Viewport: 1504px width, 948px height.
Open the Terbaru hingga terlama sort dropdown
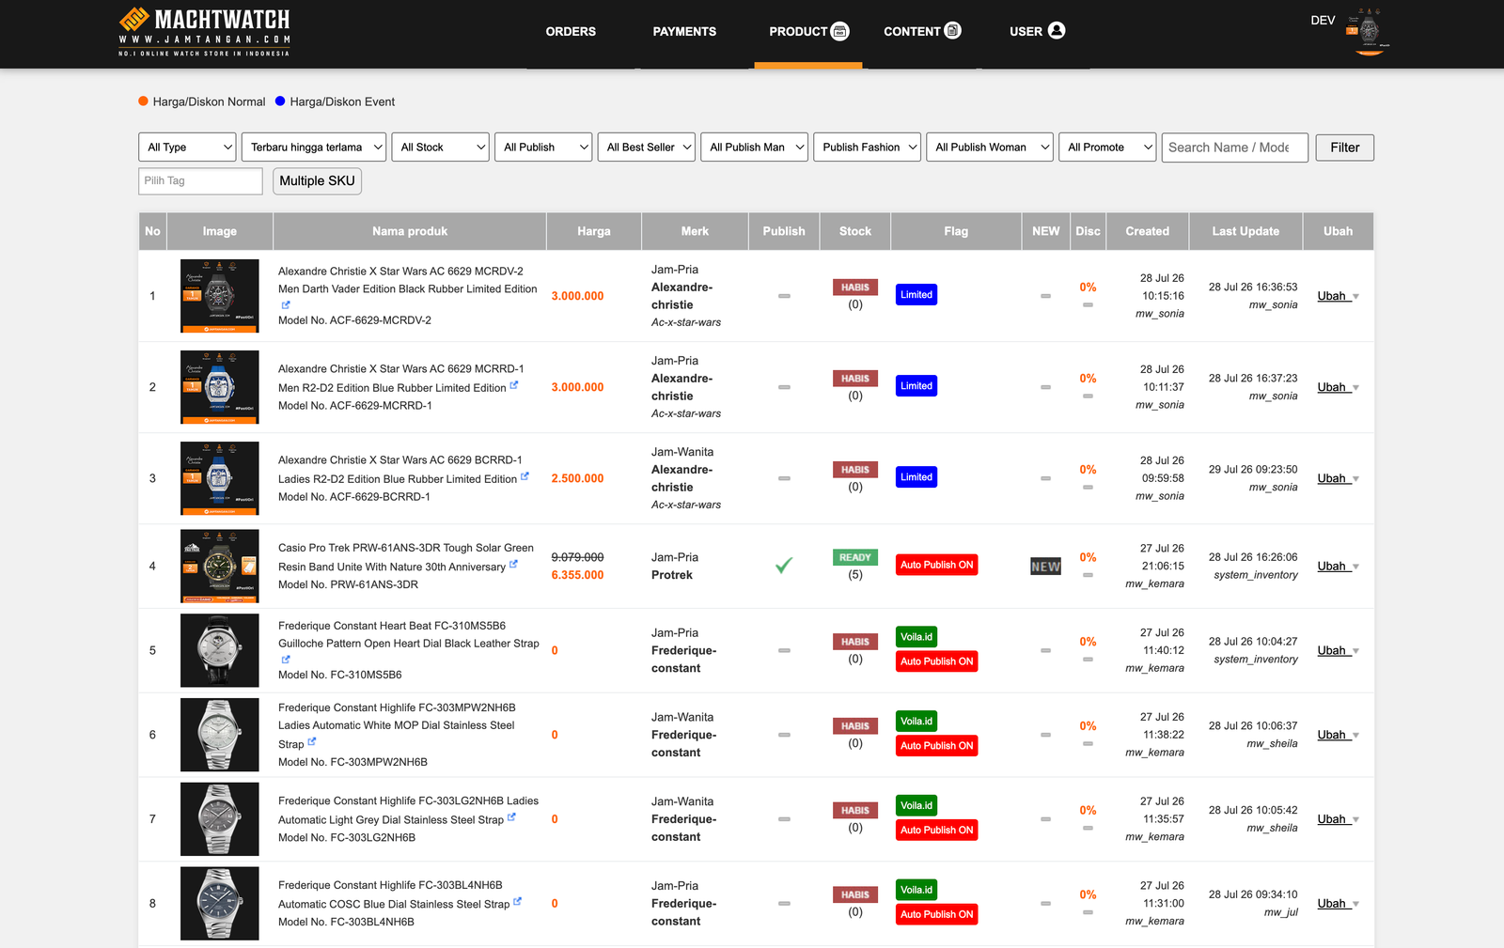[x=314, y=148]
